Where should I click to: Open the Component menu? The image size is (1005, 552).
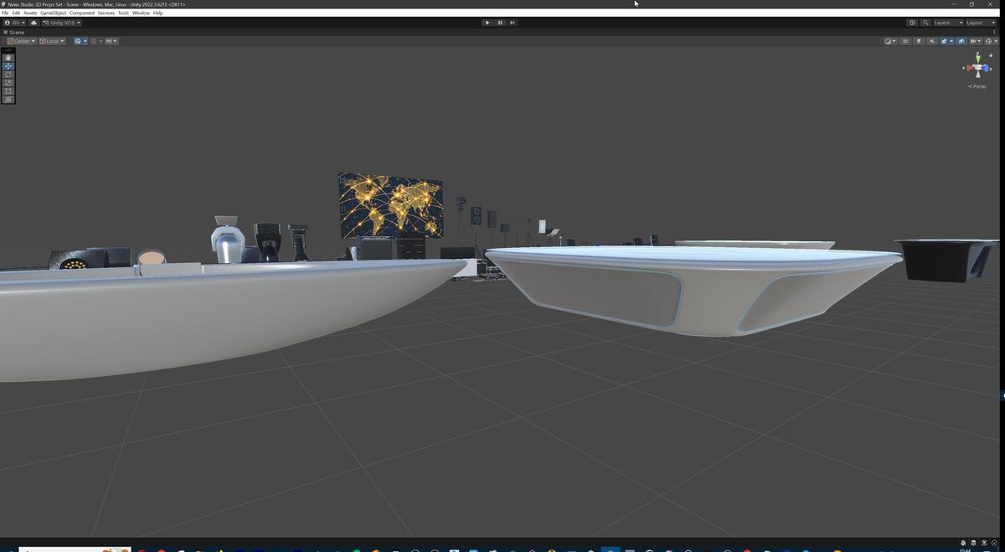coord(82,13)
